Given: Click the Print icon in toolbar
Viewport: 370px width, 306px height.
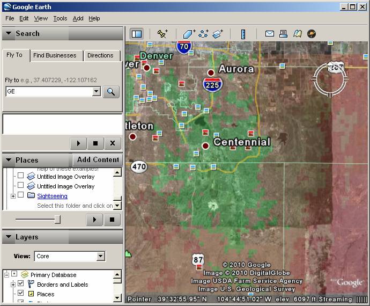Looking at the screenshot, I should click(x=283, y=34).
